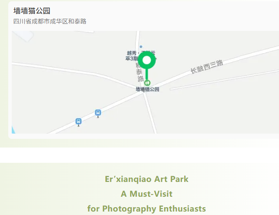Click the 长融西三路 road label
The image size is (279, 215).
tap(207, 67)
